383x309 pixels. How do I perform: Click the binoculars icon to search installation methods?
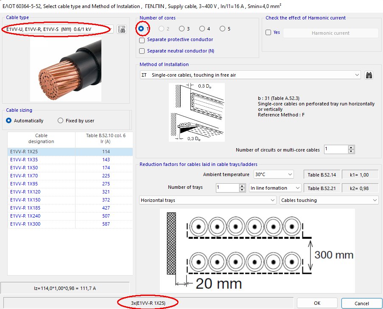click(369, 74)
